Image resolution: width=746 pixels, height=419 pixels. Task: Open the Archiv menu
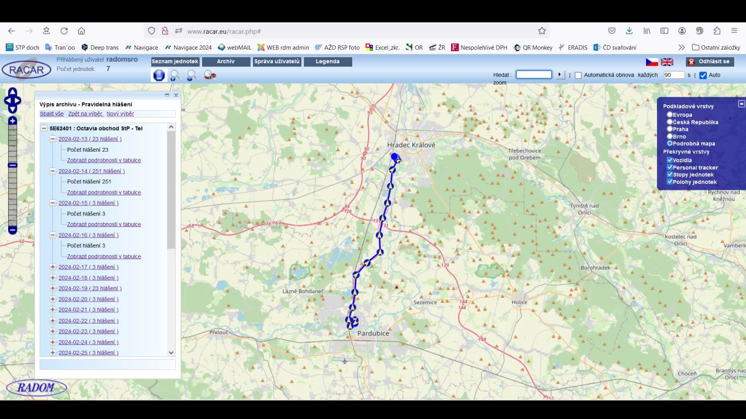(226, 62)
